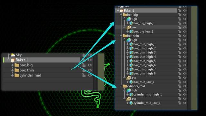Collapse cylinder_mid group in right panel
Image resolution: width=206 pixels, height=116 pixels.
[121, 86]
